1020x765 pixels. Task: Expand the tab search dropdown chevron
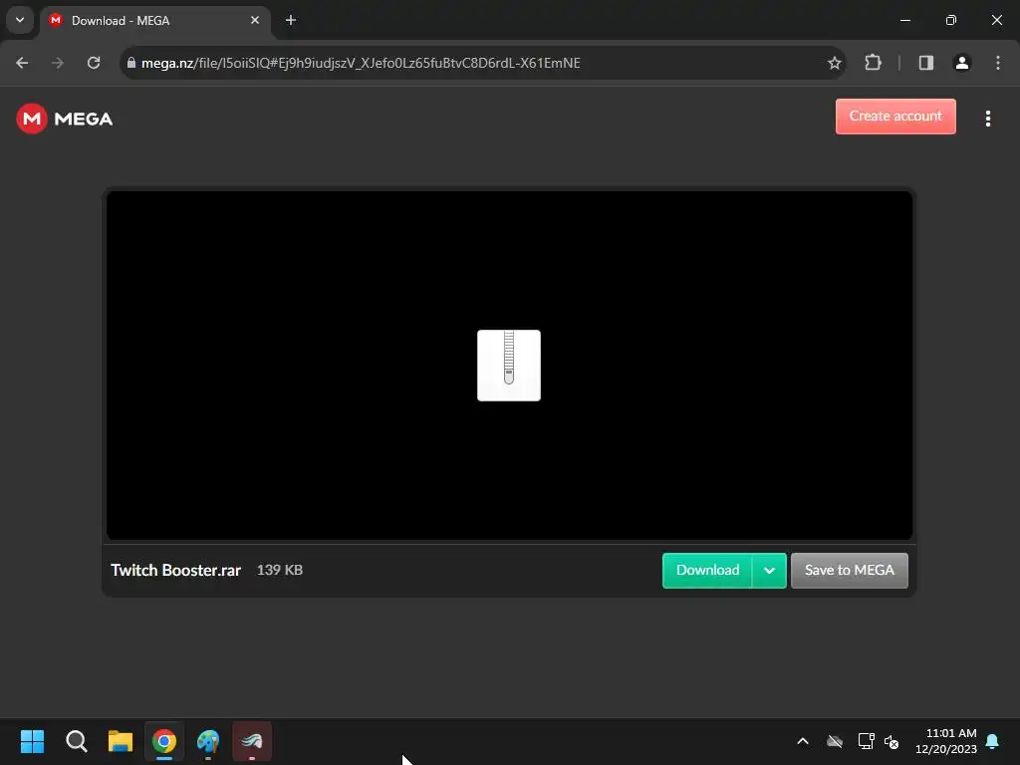[x=20, y=20]
